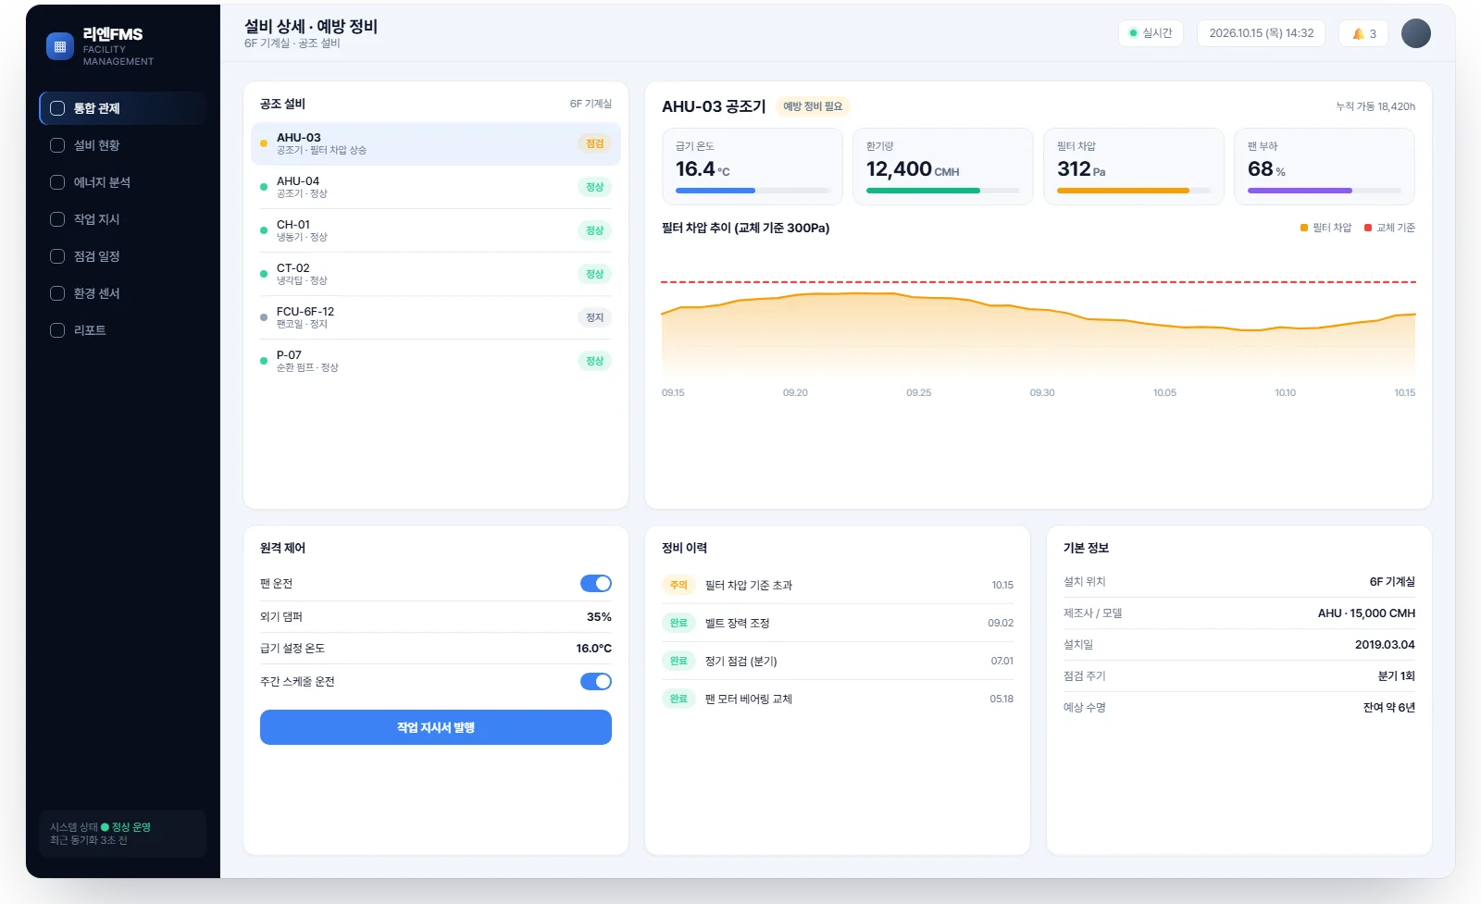1481x904 pixels.
Task: Click the 외기 댐퍼 35% value
Action: pos(599,617)
